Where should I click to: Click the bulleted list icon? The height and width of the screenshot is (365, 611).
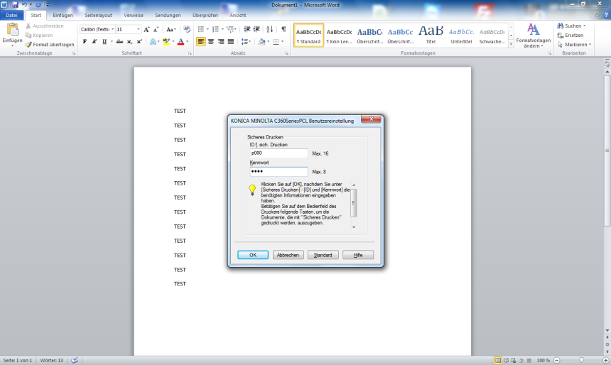pyautogui.click(x=200, y=29)
